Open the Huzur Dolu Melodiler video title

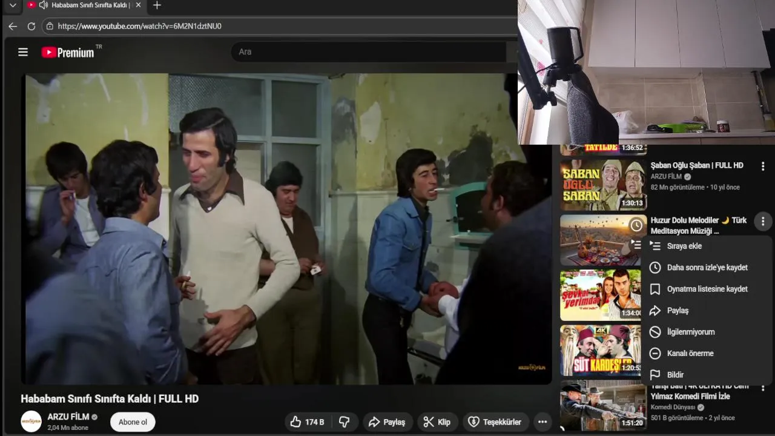[699, 225]
